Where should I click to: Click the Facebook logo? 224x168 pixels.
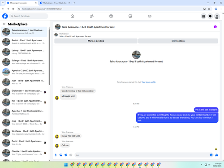5,16
